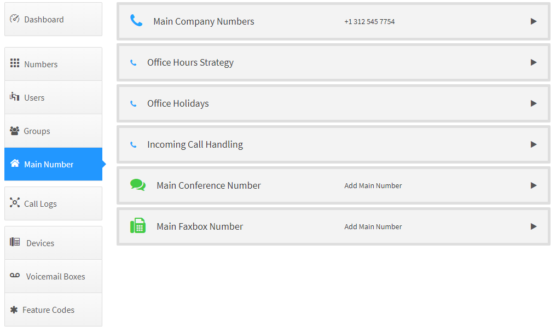Open Feature Codes in sidebar

tap(53, 310)
